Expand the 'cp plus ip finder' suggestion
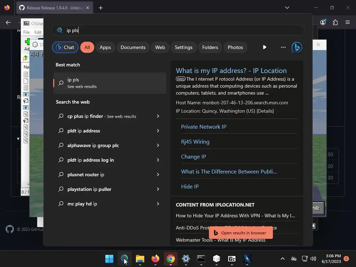The width and height of the screenshot is (356, 267). (x=158, y=116)
